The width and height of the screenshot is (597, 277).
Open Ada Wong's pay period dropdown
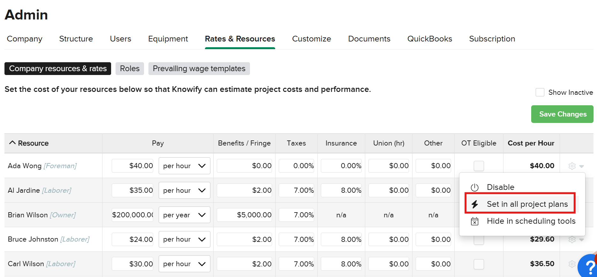click(x=184, y=166)
